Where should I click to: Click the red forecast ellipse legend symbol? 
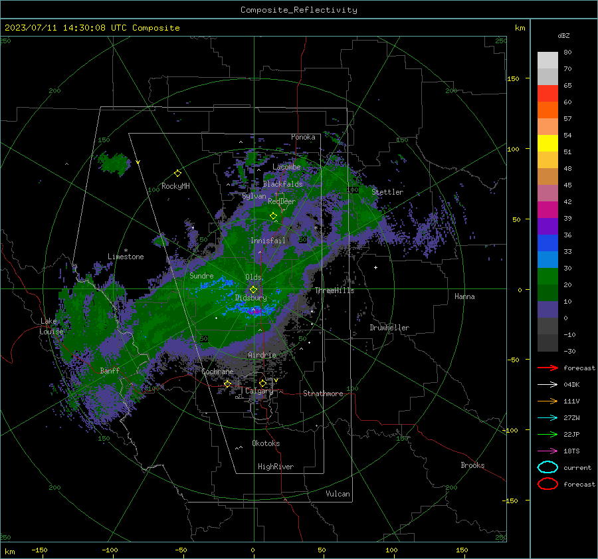coord(548,484)
